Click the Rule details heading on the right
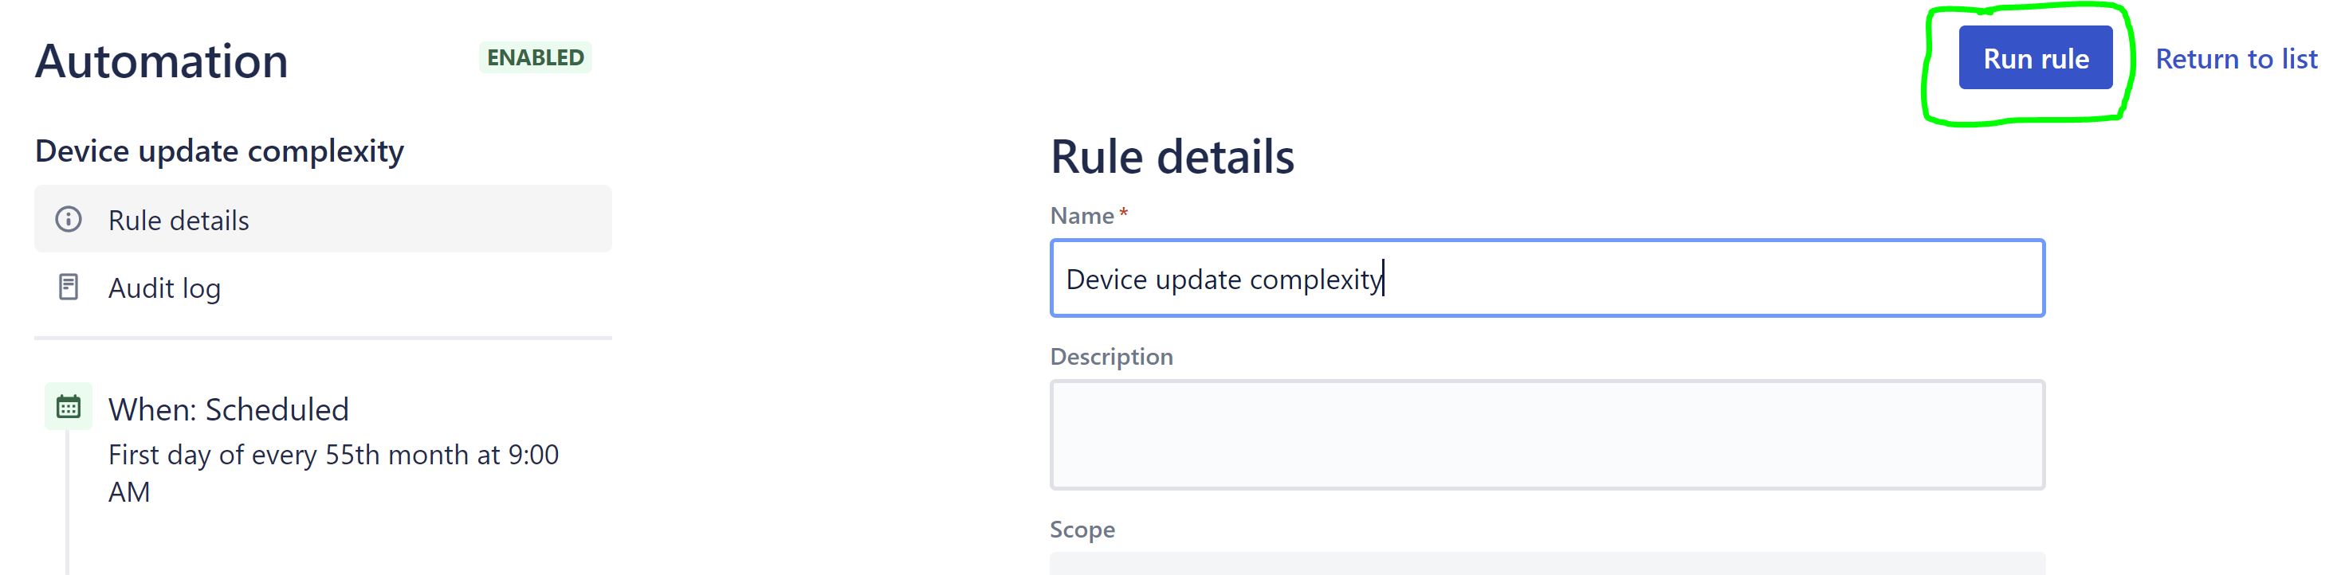Image resolution: width=2341 pixels, height=575 pixels. [1172, 155]
